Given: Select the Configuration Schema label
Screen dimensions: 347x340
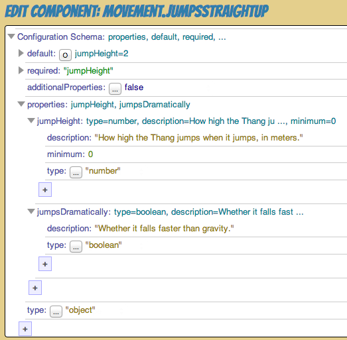Looking at the screenshot, I should click(x=61, y=36).
